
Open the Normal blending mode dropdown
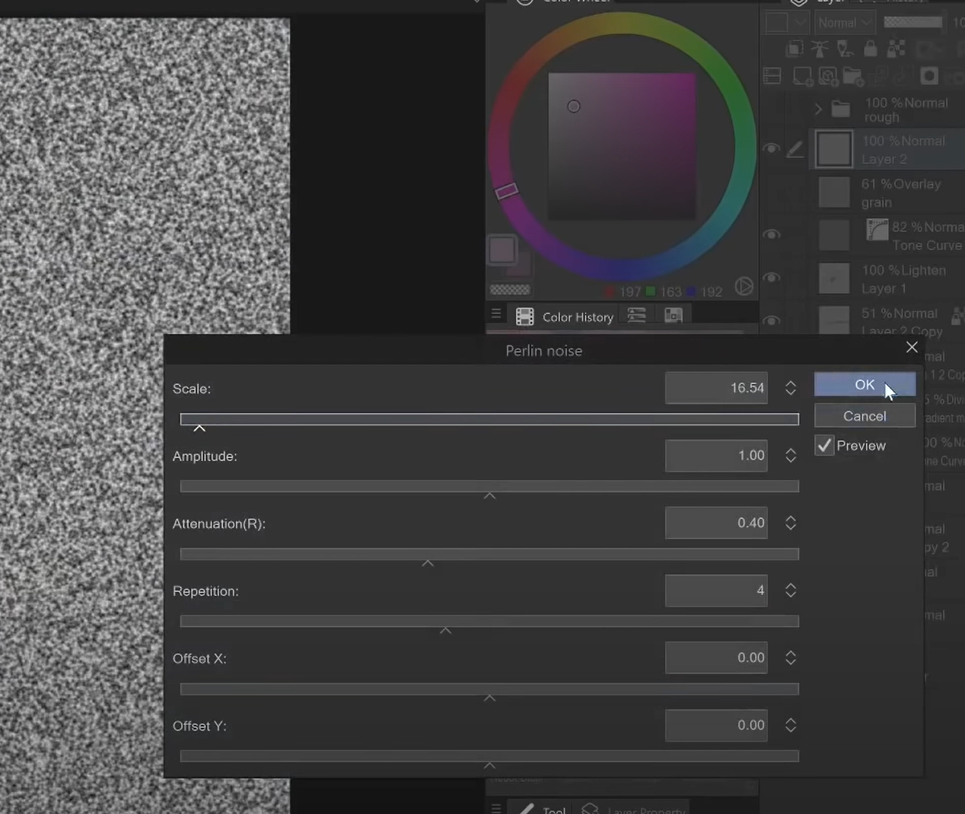click(x=845, y=23)
